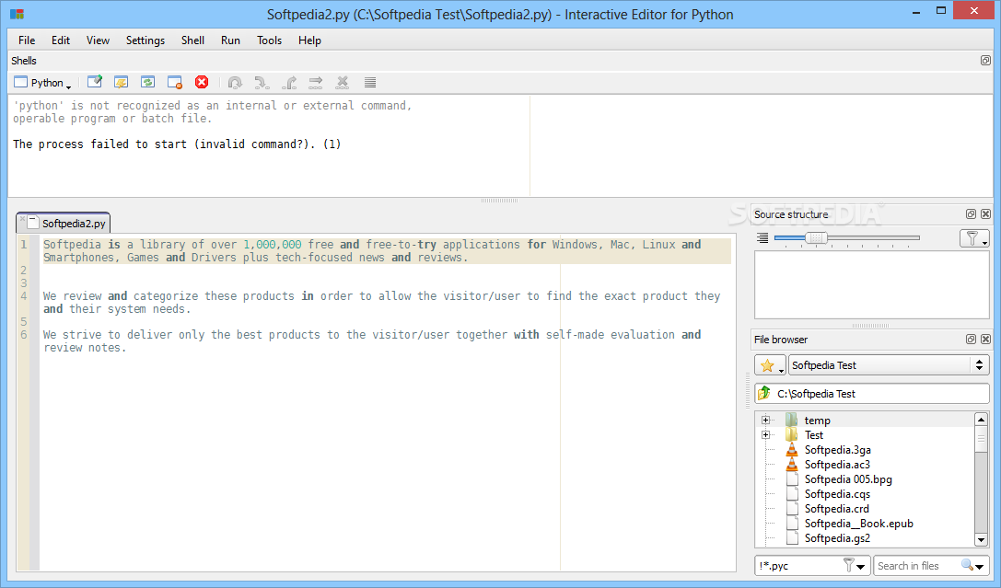Float the Shells panel with the undock icon

coord(985,61)
